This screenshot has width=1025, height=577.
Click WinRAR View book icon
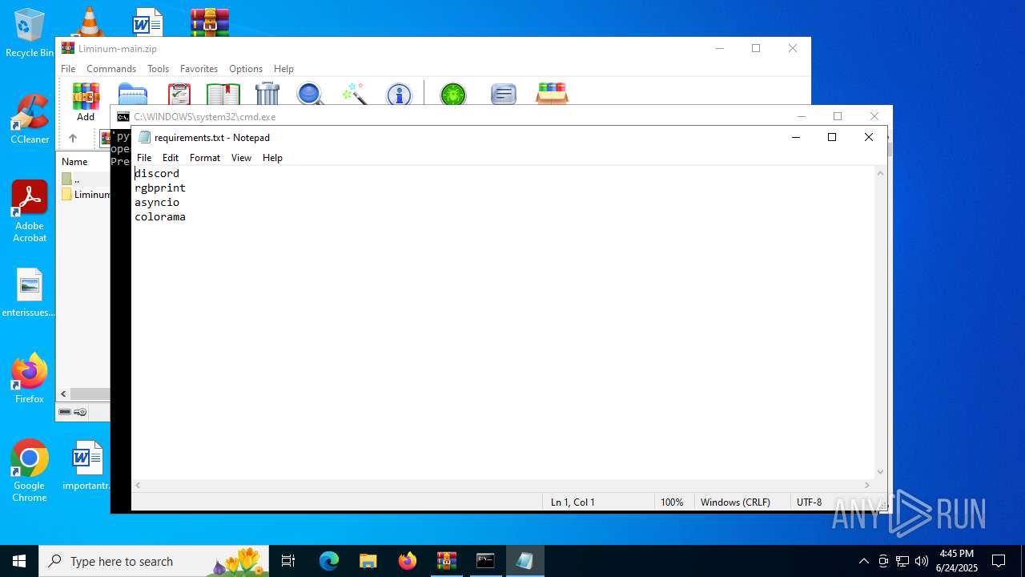tap(223, 95)
